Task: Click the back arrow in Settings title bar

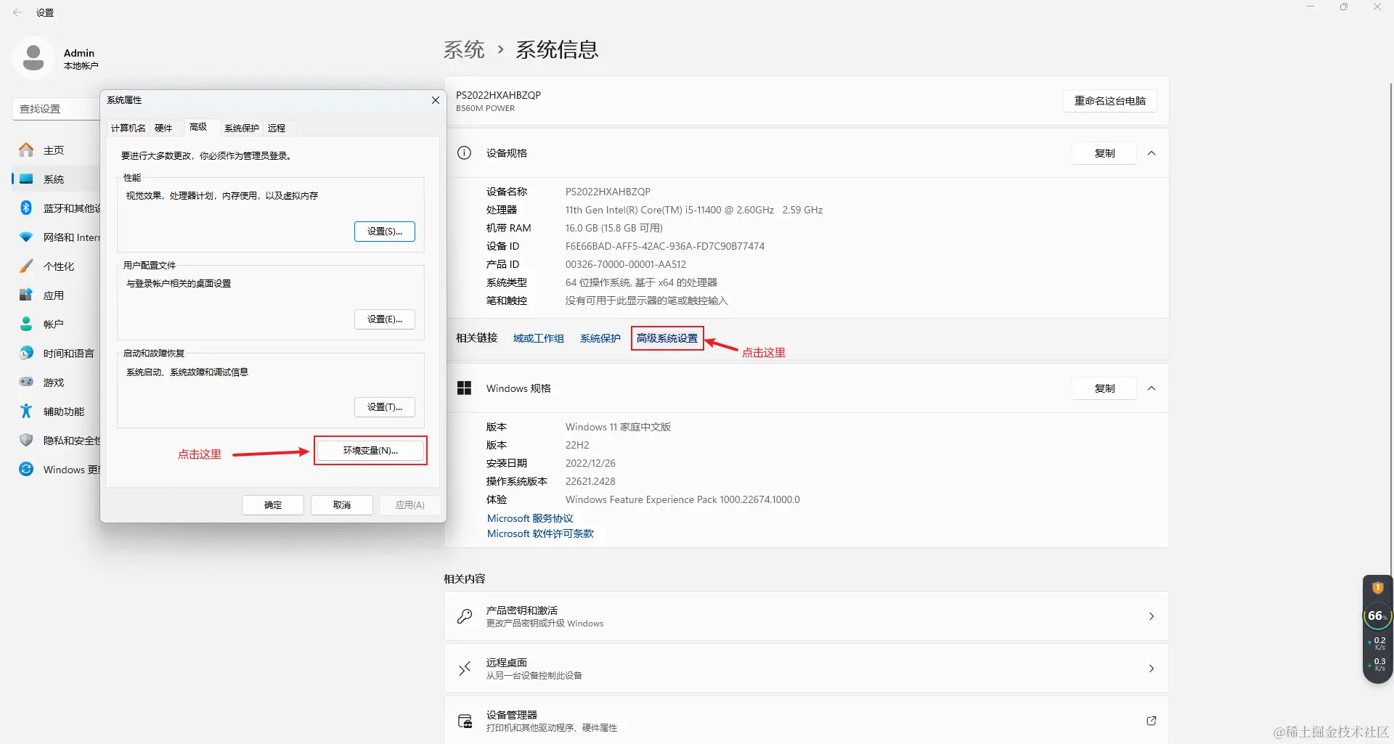Action: [17, 12]
